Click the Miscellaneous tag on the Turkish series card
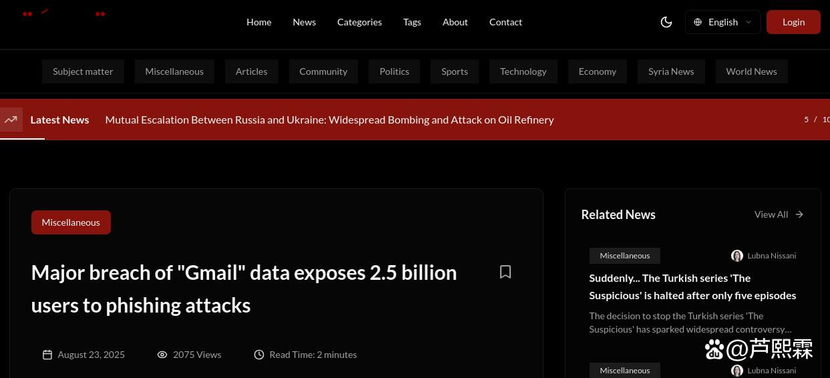The image size is (830, 378). click(x=625, y=256)
